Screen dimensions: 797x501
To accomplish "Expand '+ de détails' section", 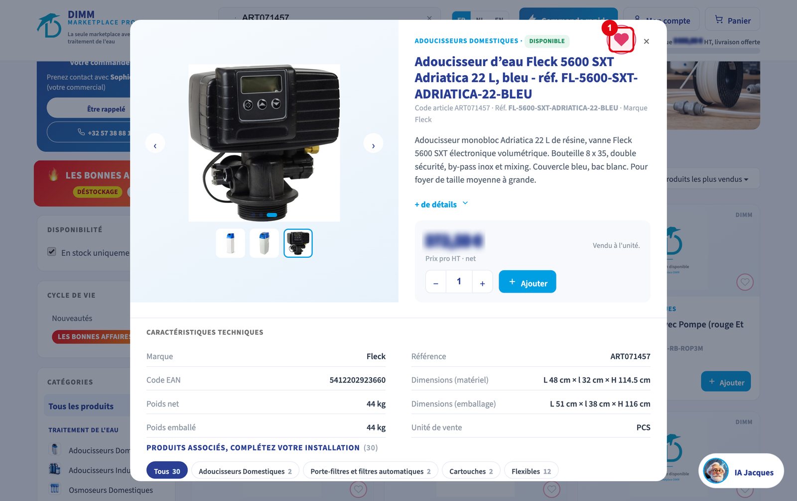I will [441, 204].
